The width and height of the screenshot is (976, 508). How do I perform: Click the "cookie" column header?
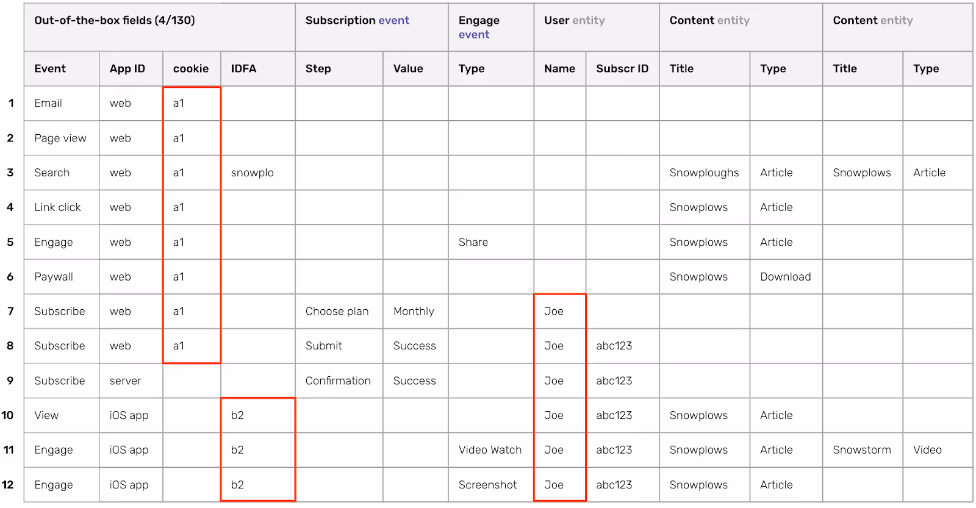click(191, 68)
